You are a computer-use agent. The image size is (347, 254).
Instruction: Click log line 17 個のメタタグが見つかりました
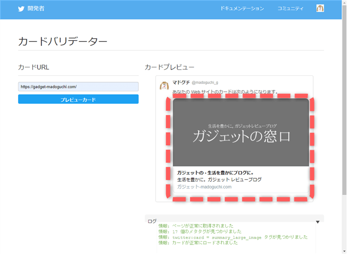[x=200, y=231]
